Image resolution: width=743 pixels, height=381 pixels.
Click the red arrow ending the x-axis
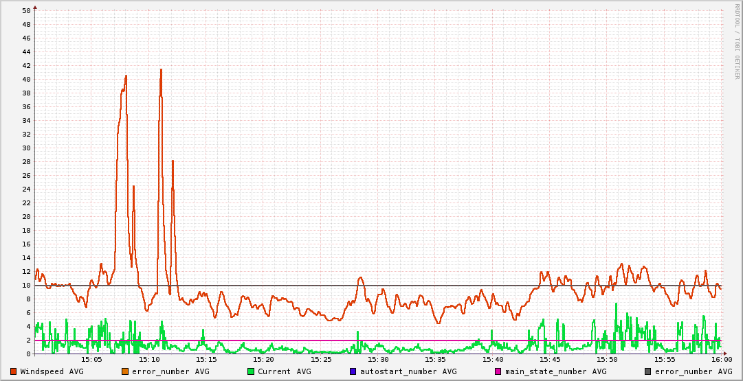coord(726,354)
